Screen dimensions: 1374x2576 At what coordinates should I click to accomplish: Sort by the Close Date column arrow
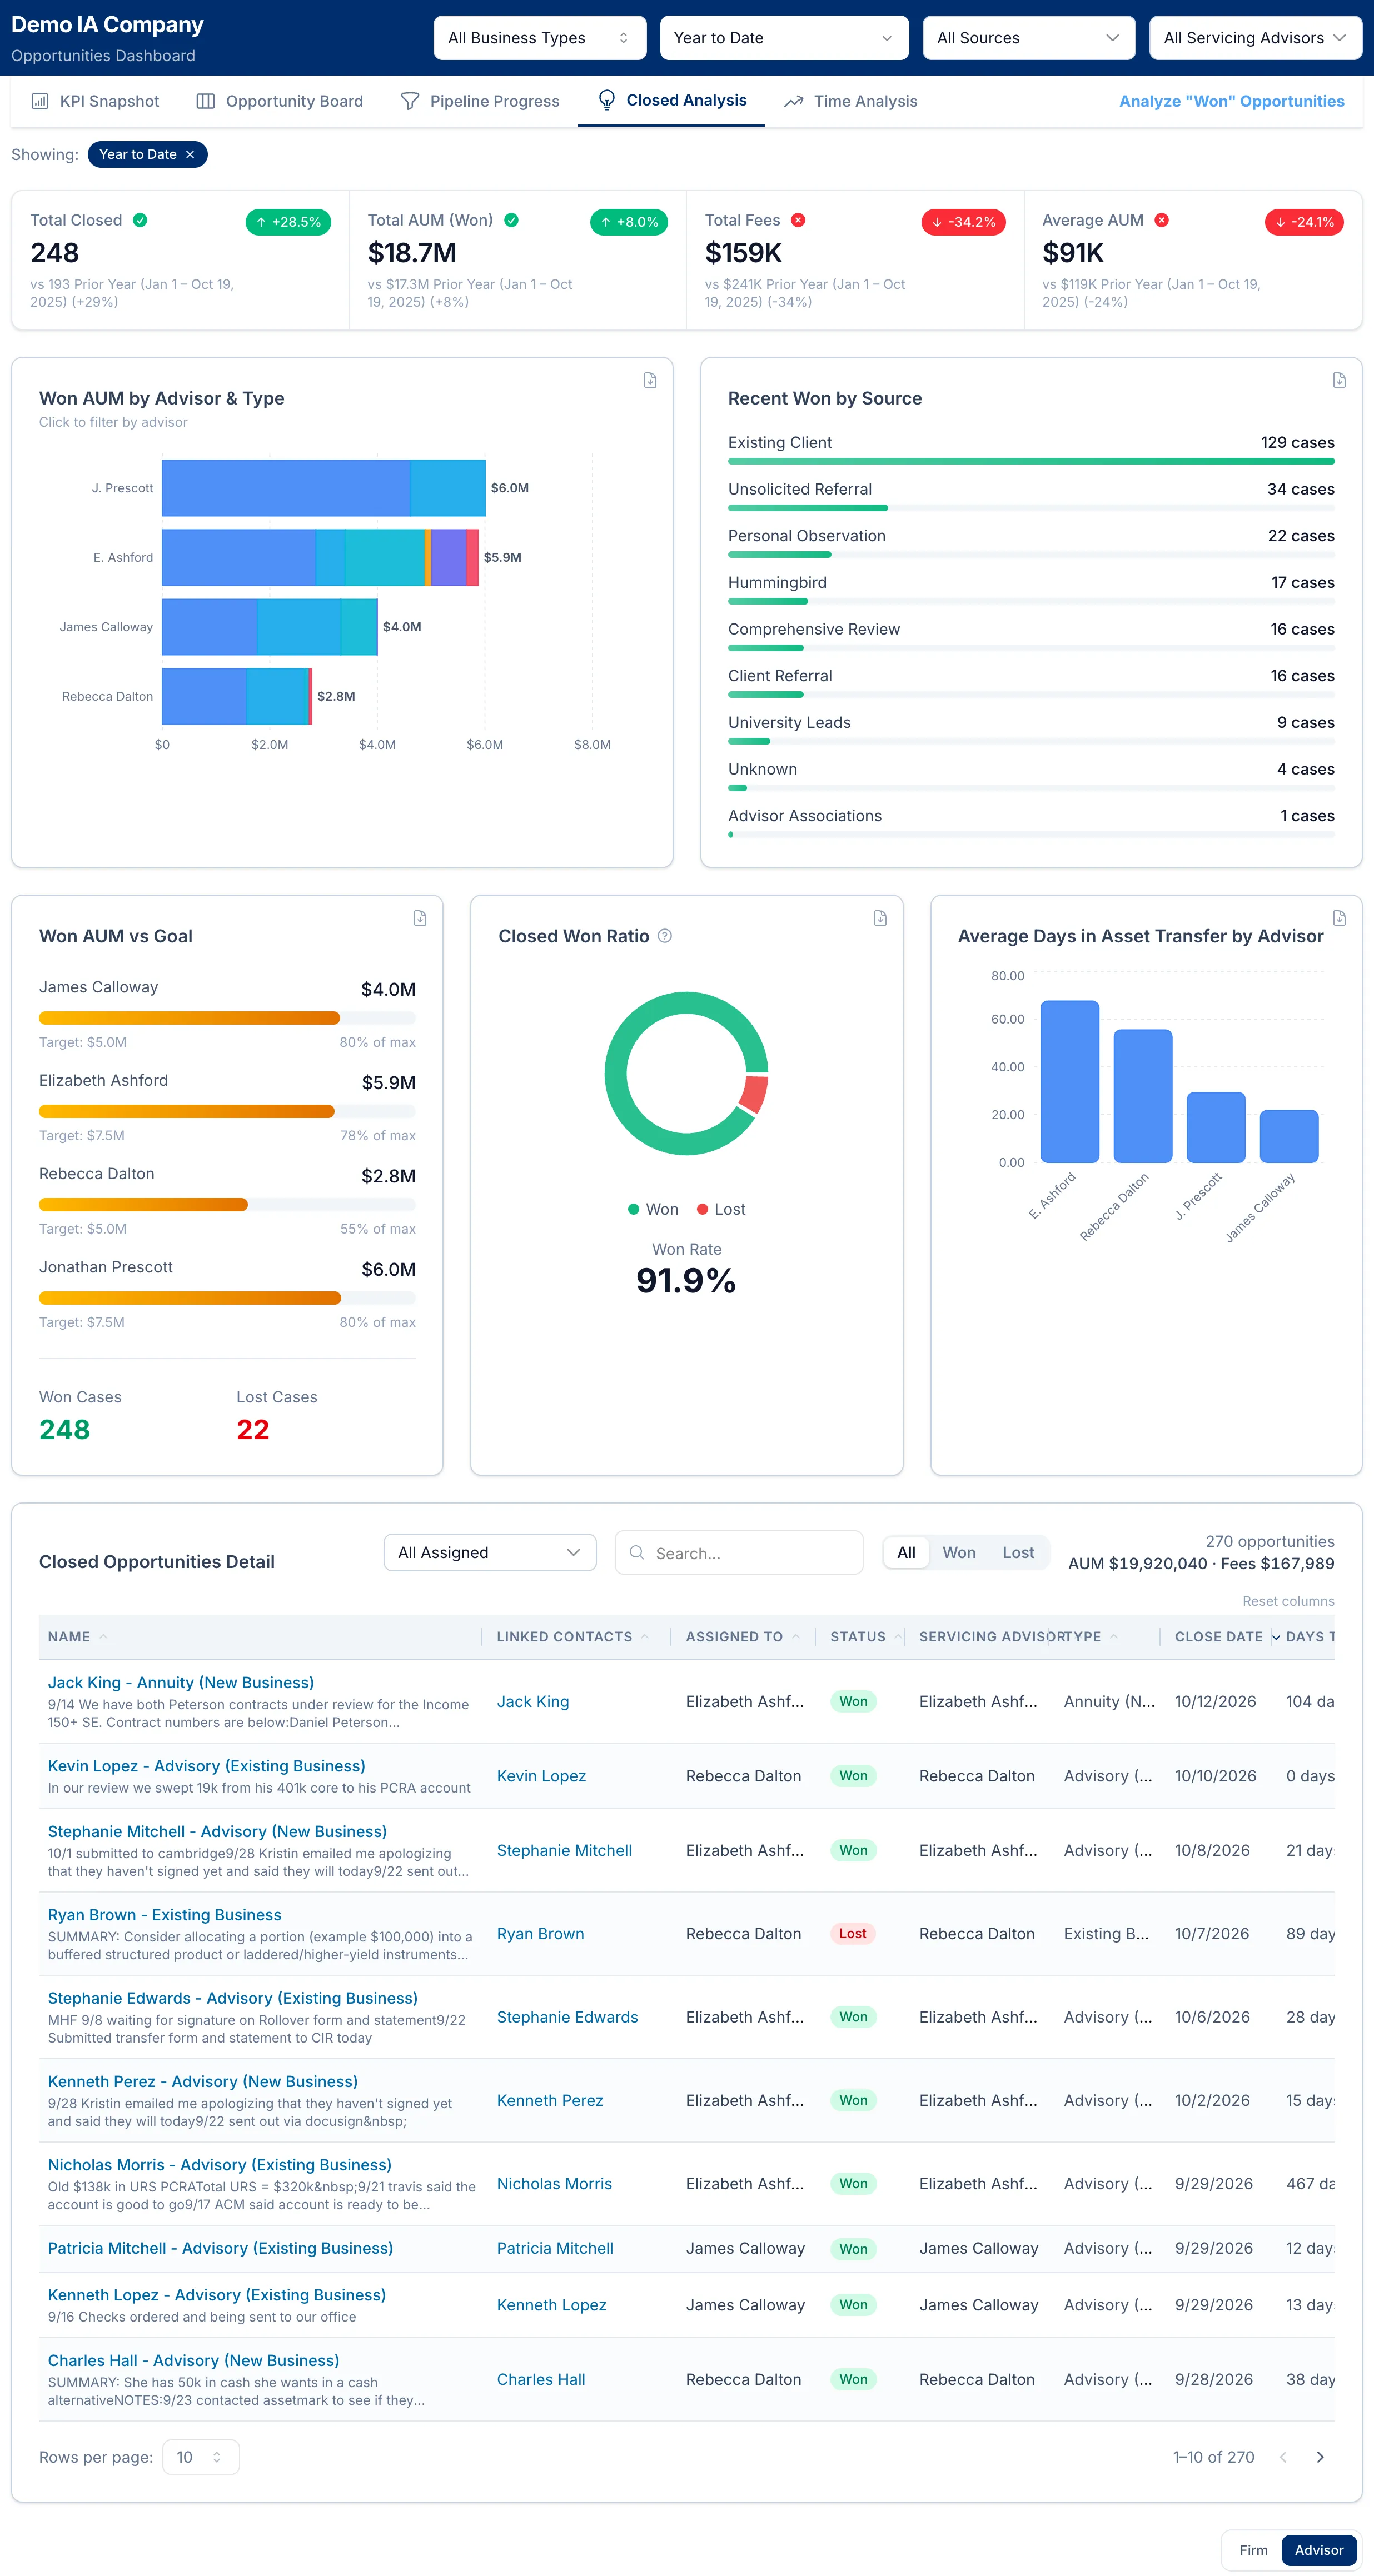(1276, 1637)
